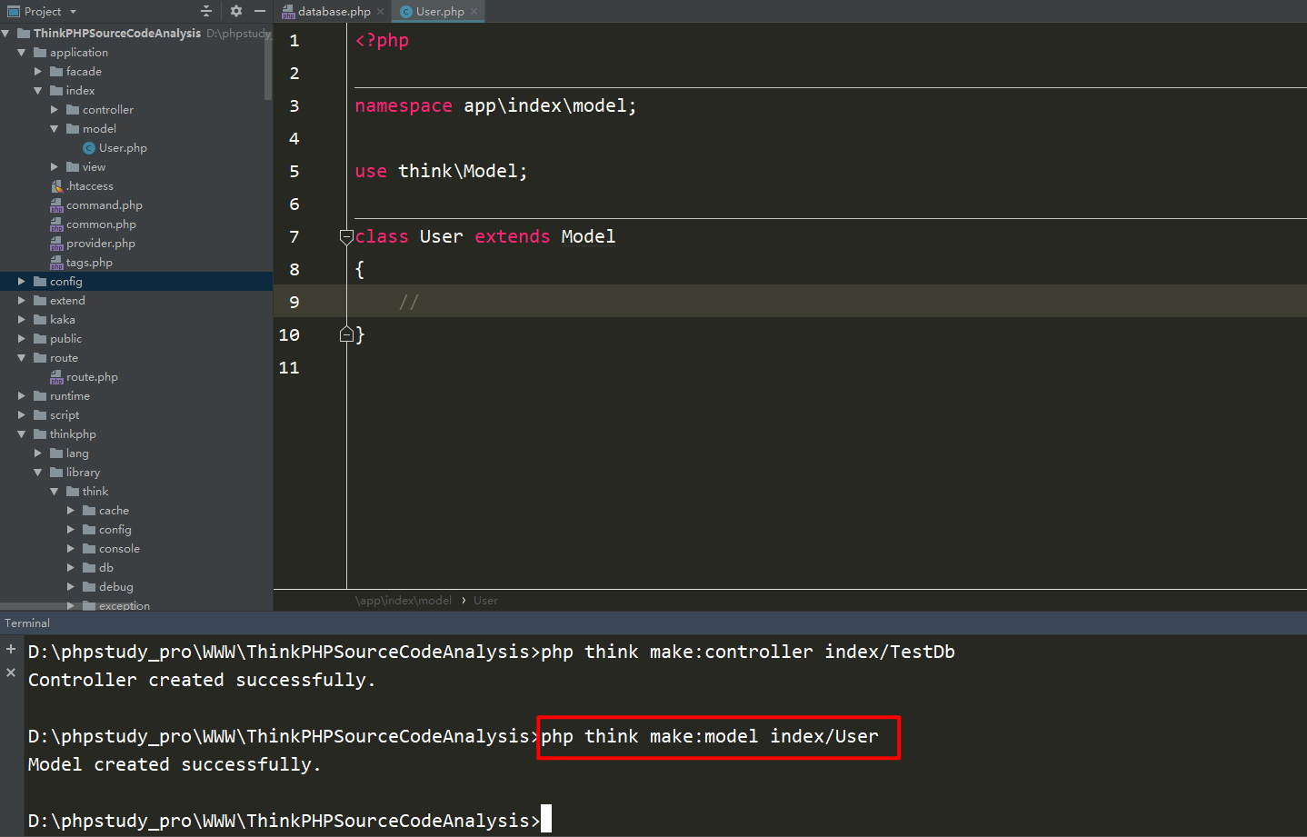Collapse the library folder
The height and width of the screenshot is (837, 1307).
click(38, 473)
